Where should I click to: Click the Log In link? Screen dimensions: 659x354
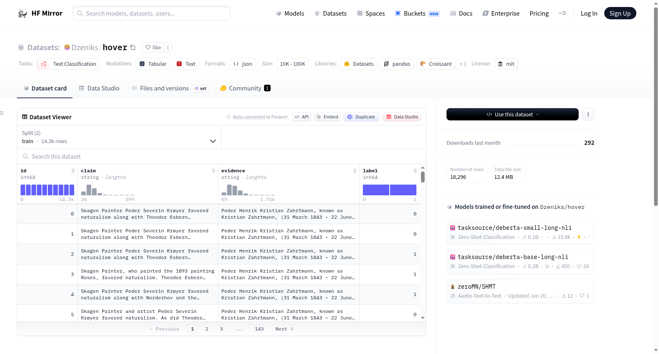coord(589,14)
